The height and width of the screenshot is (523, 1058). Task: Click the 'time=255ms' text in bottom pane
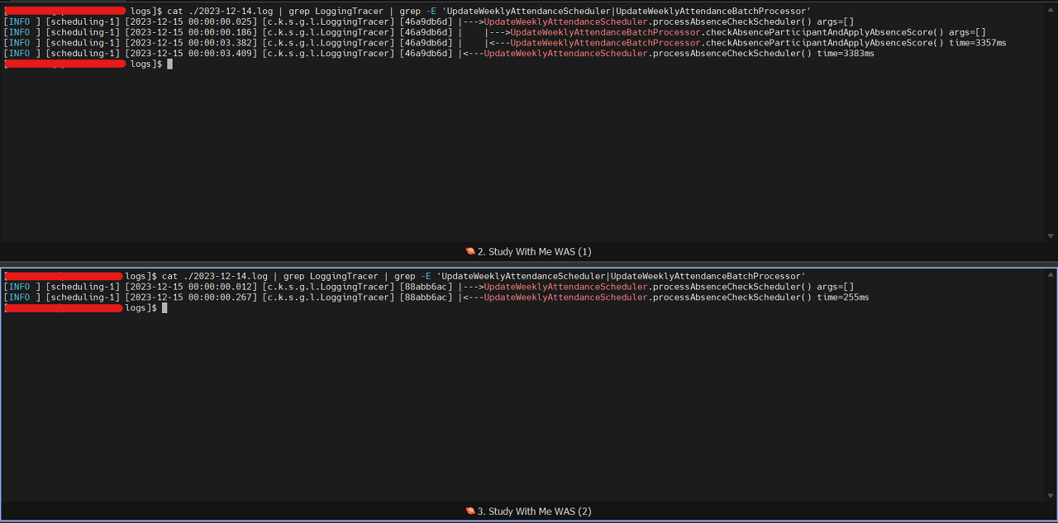[842, 297]
